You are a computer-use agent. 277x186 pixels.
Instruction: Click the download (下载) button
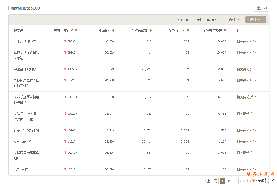tap(261, 8)
